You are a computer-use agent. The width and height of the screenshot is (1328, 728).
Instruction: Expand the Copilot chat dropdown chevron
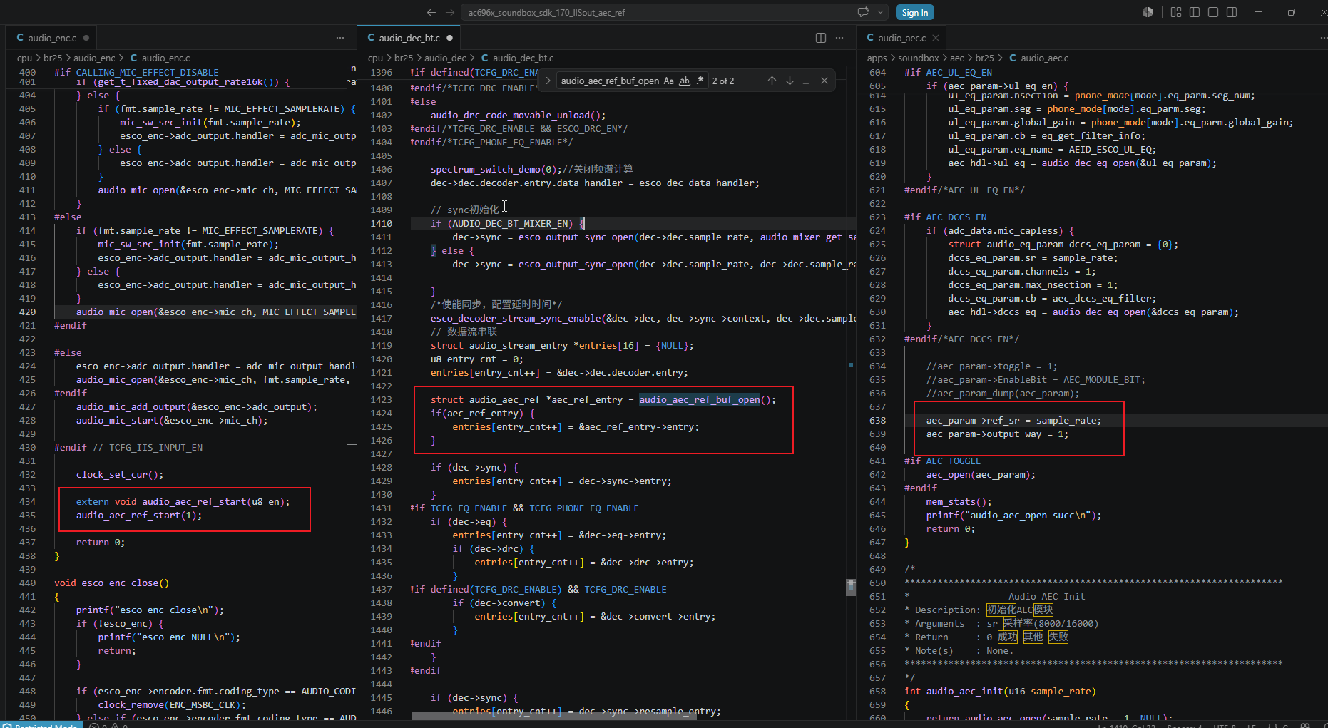coord(880,12)
